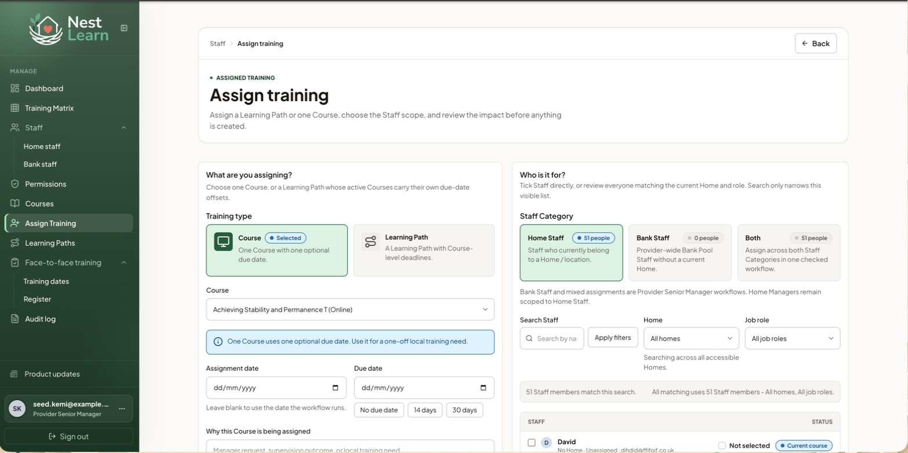The image size is (908, 453).
Task: Select the Learning Path training type card
Action: (424, 251)
